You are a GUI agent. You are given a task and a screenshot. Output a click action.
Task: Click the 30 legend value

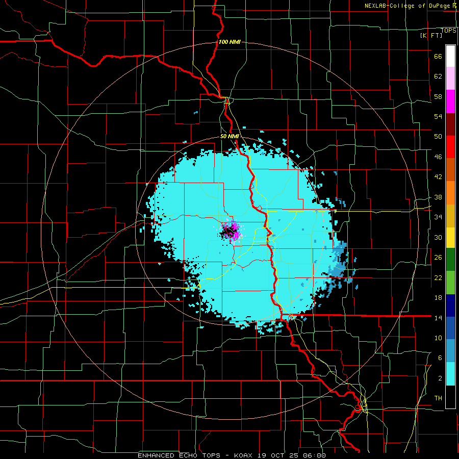click(x=438, y=237)
